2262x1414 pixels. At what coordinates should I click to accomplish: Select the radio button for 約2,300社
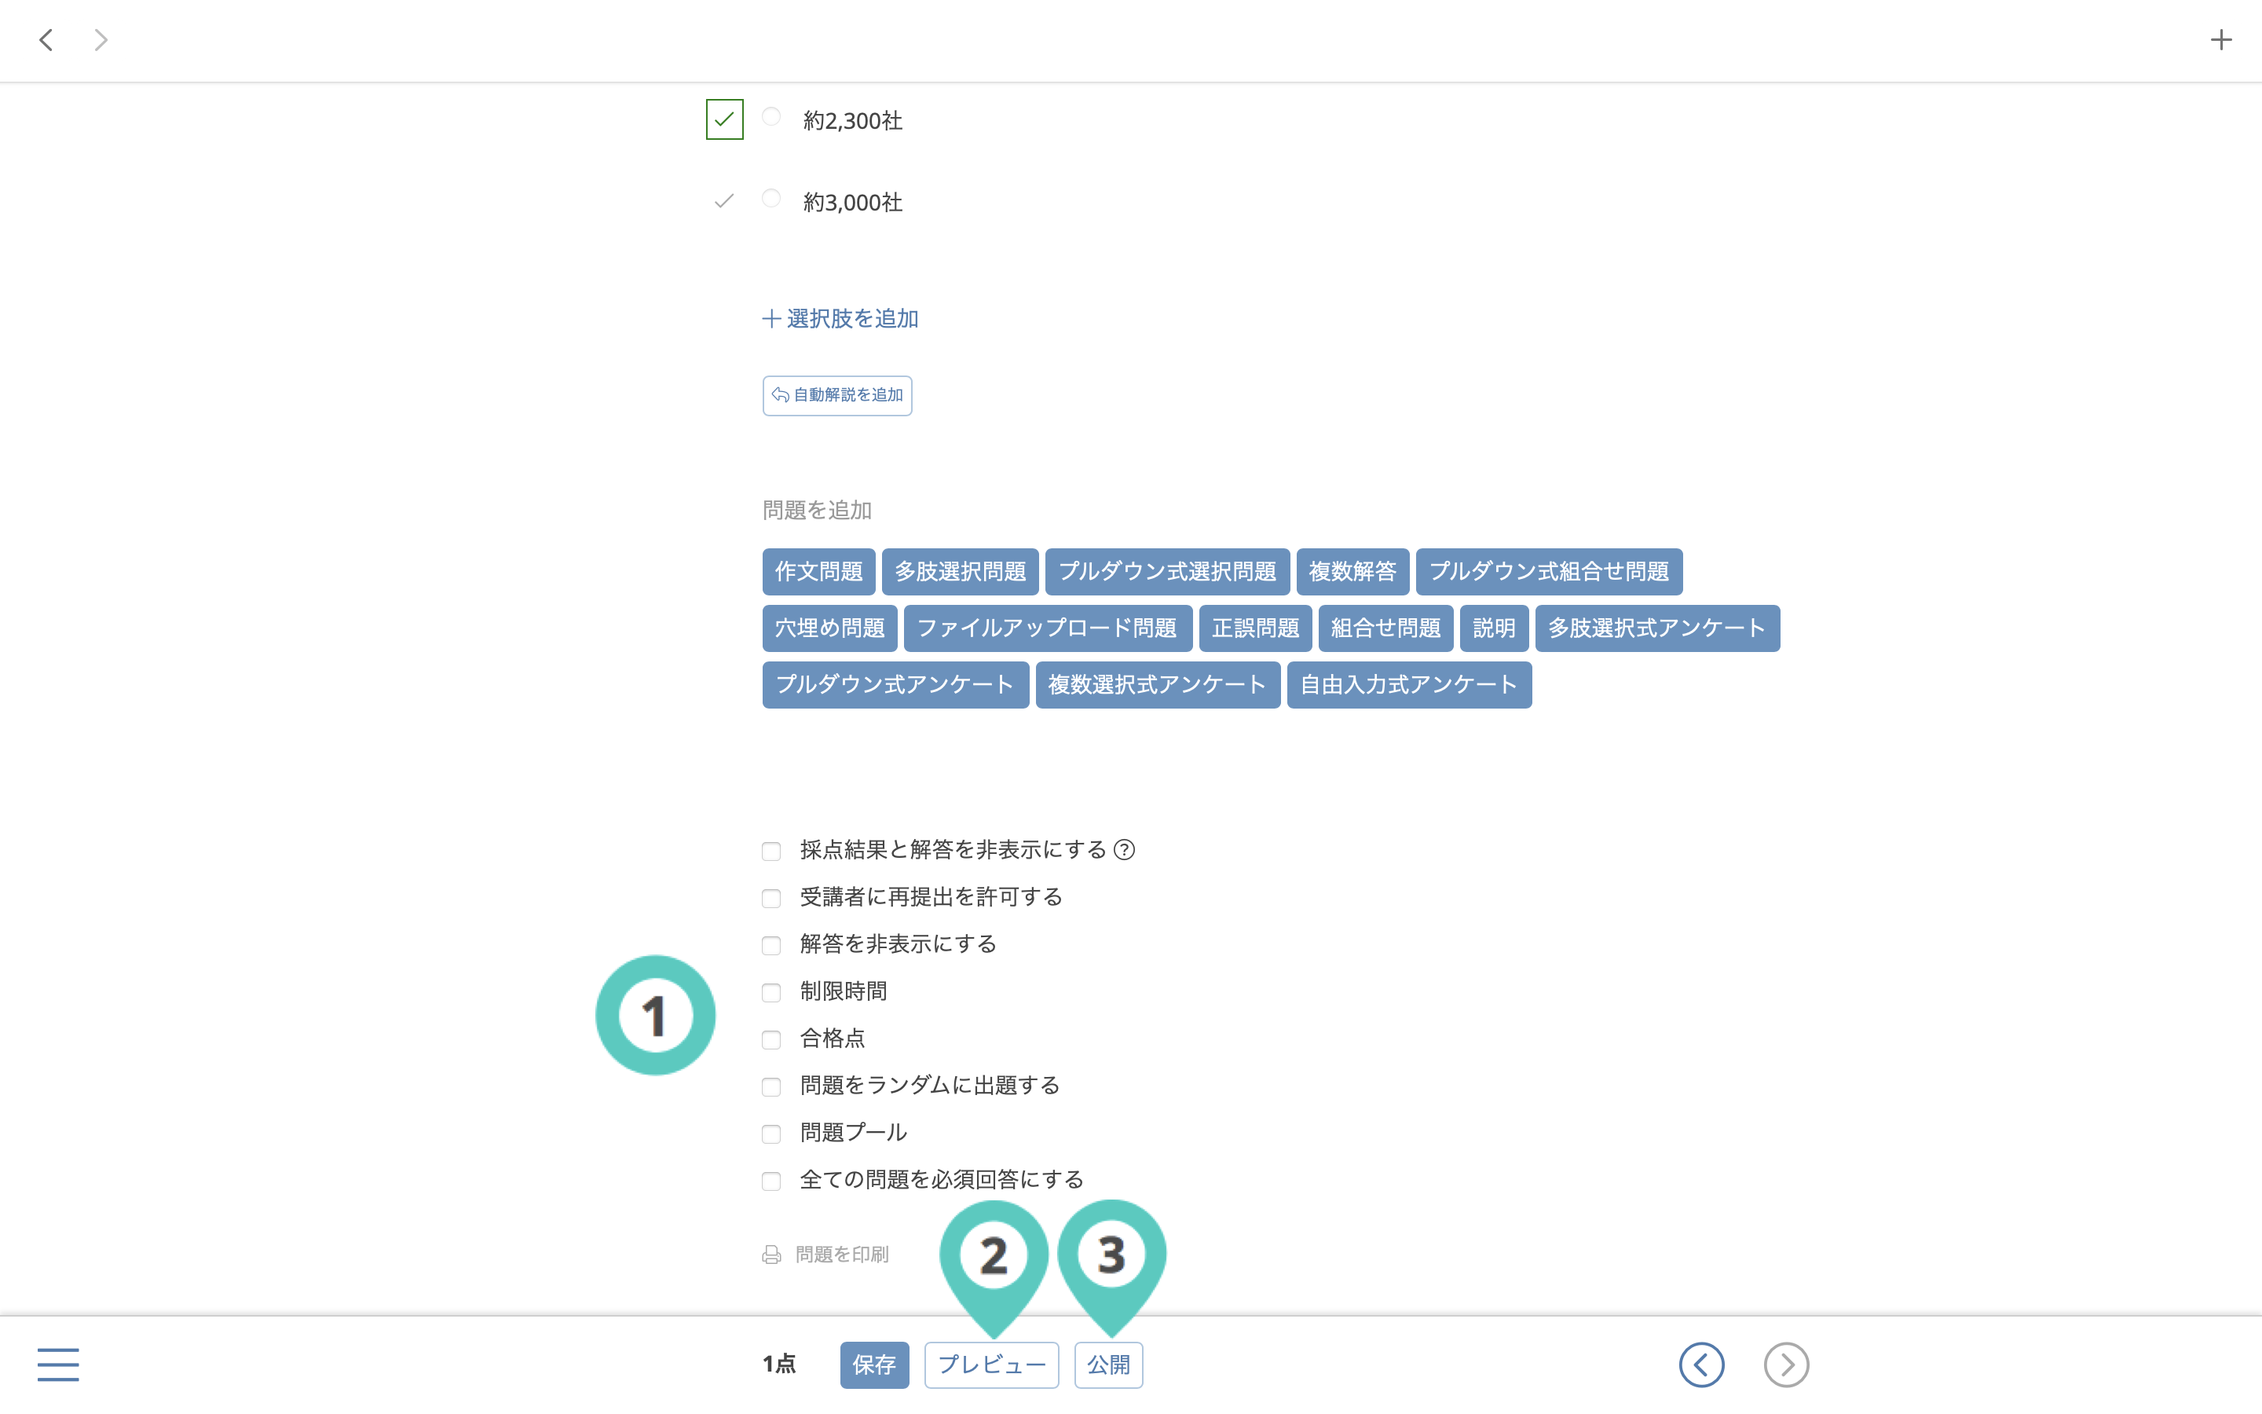[x=771, y=117]
